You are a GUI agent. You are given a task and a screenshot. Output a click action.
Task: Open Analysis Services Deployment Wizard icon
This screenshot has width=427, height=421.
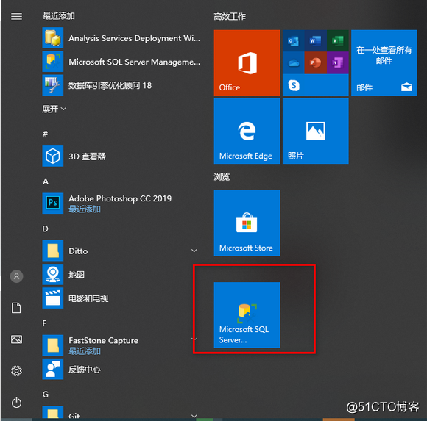click(x=53, y=37)
